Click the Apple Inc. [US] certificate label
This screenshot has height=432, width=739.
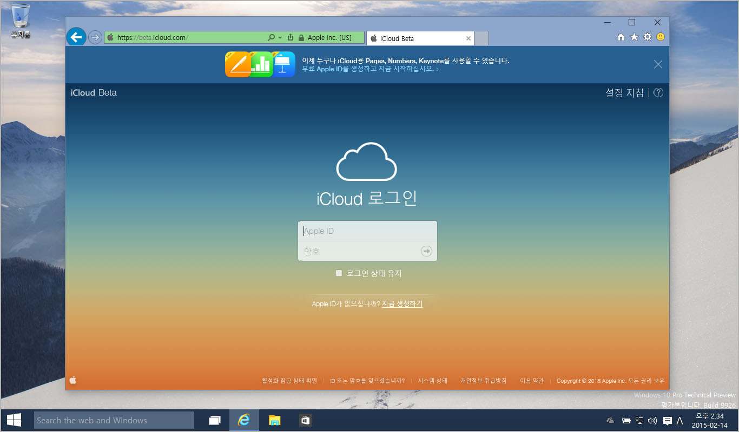(x=329, y=38)
